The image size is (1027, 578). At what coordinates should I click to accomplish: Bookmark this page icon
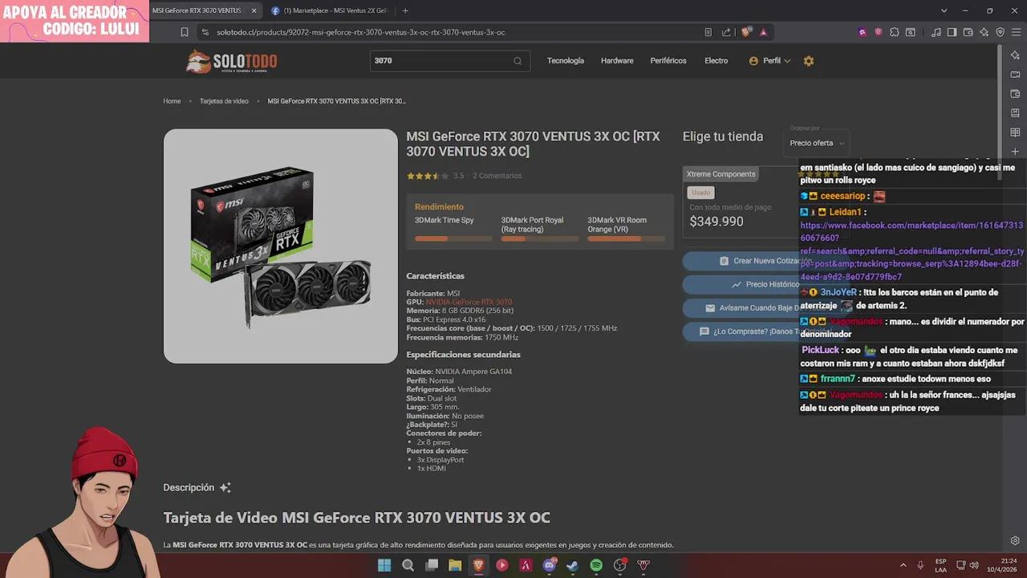185,32
